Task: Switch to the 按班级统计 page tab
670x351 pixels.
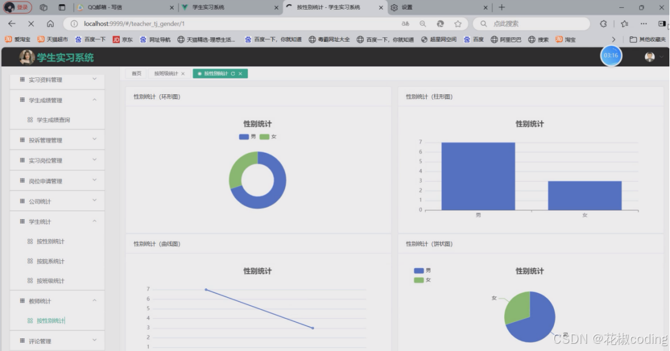Action: pyautogui.click(x=166, y=73)
